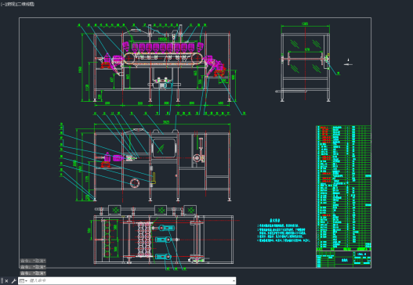Image resolution: width=413 pixels, height=285 pixels.
Task: Select the parts list table
Action: click(343, 188)
